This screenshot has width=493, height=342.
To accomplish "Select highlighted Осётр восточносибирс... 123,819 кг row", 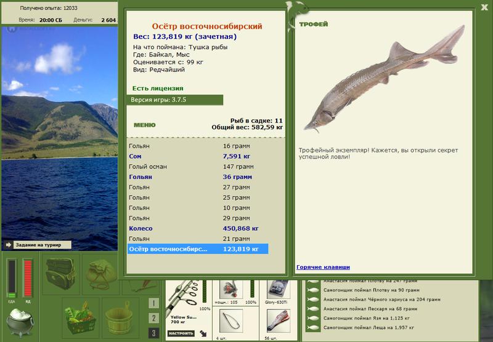I will 198,249.
